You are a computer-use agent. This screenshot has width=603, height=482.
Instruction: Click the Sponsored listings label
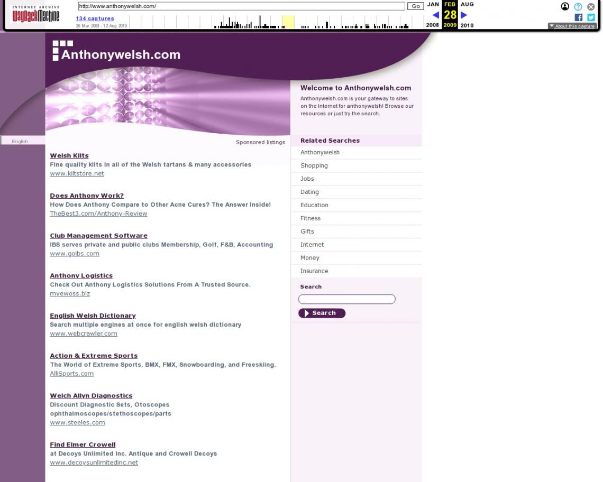point(260,142)
